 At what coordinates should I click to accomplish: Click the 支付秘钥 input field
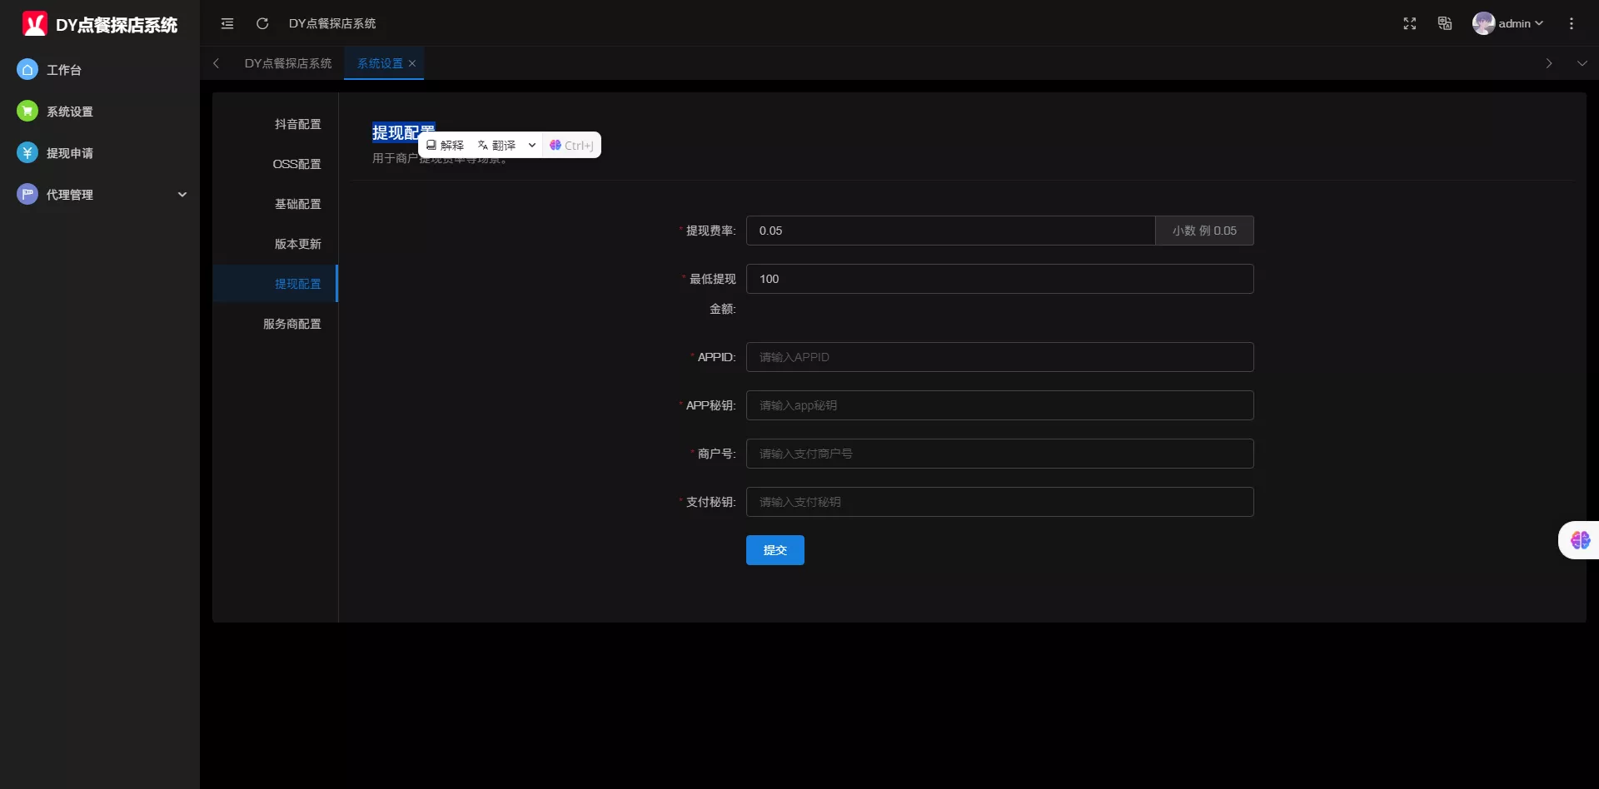pos(999,502)
